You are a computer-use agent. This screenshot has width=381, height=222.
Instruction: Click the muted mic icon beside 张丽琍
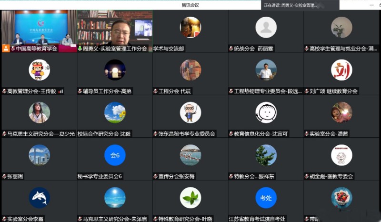[x=4, y=176]
